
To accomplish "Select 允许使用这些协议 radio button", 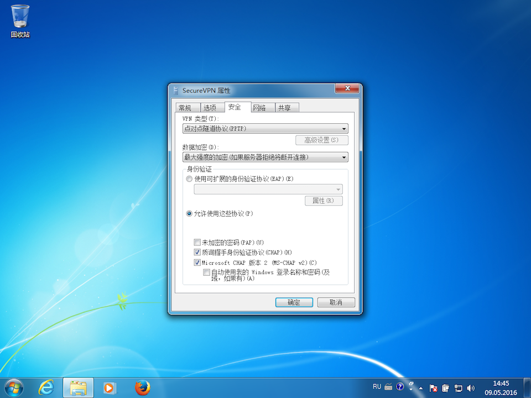I will (189, 213).
